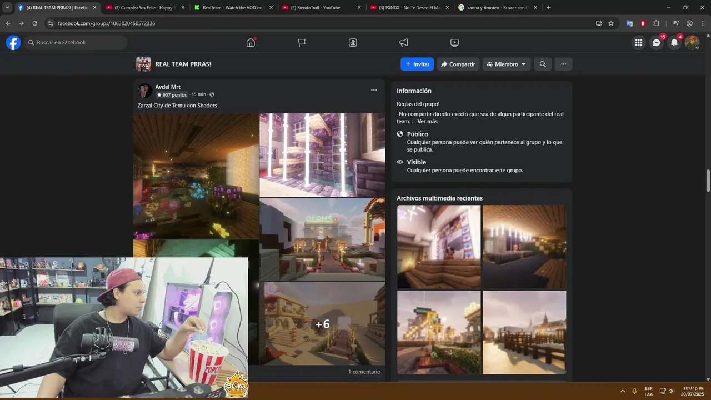The height and width of the screenshot is (400, 711).
Task: Click the page vertical scrollbar thumb
Action: (x=708, y=181)
